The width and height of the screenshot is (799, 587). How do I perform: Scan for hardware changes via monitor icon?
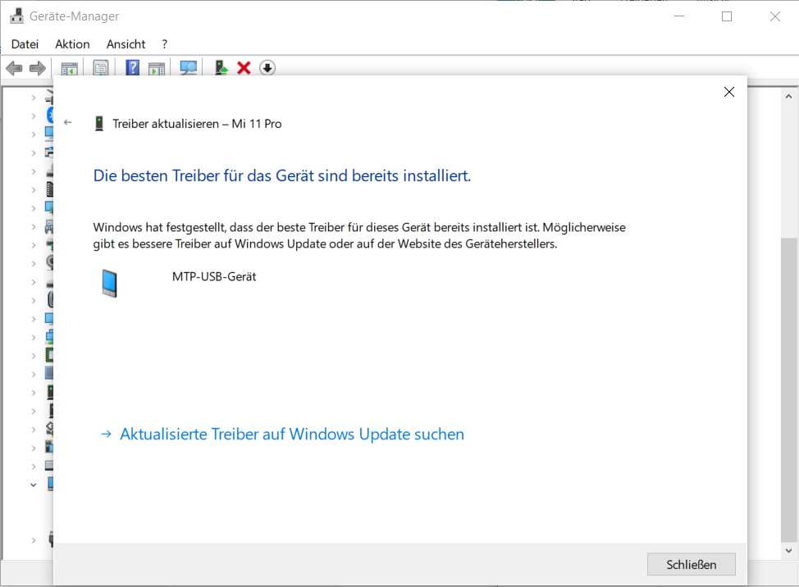(189, 68)
